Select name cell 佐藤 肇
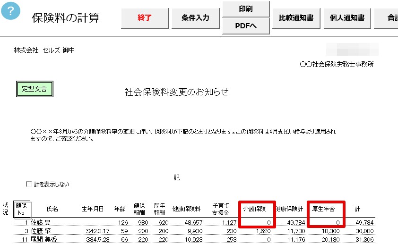 click(x=40, y=231)
